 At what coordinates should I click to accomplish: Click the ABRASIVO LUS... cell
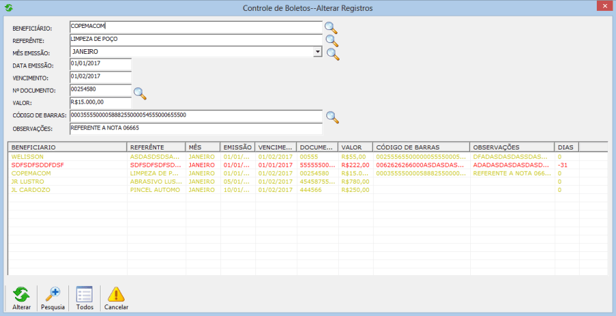[x=156, y=182]
